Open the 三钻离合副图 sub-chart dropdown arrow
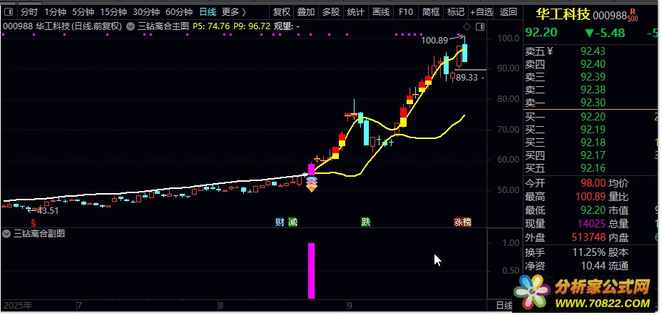 7,234
